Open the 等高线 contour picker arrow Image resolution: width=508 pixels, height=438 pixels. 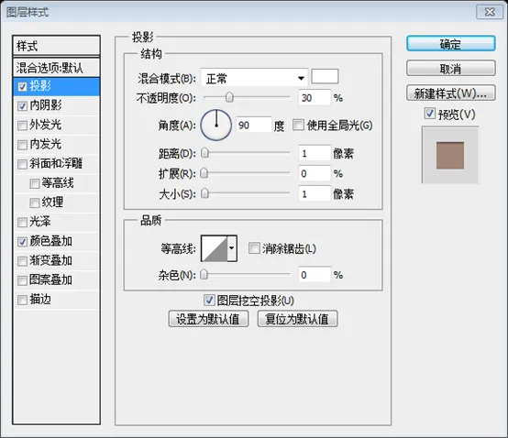[x=232, y=248]
